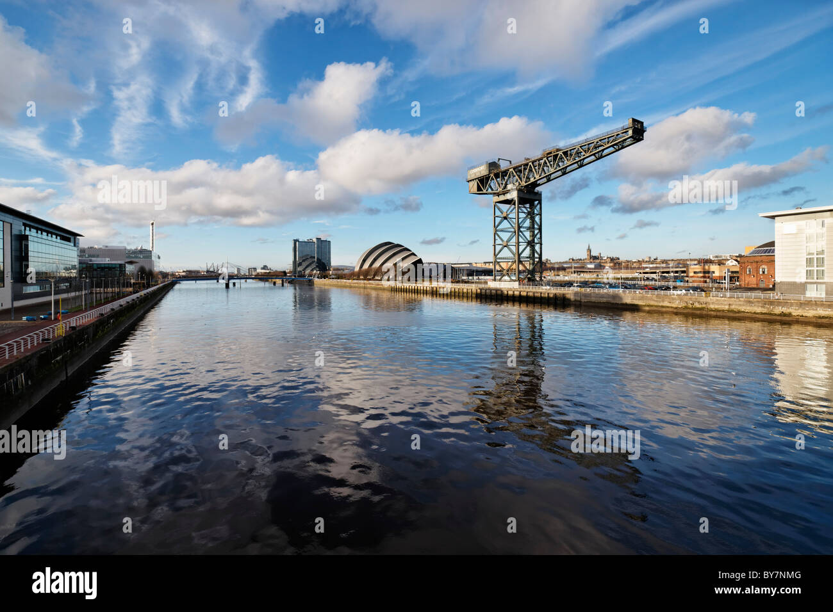
Task: Click the alamy logo in the bottom bar
Action: 65,583
